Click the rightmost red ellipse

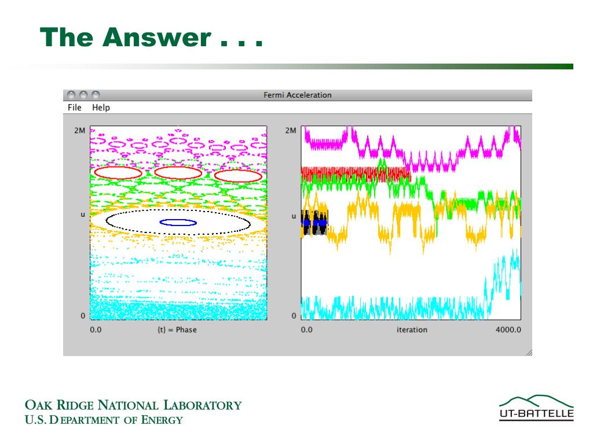(x=238, y=176)
